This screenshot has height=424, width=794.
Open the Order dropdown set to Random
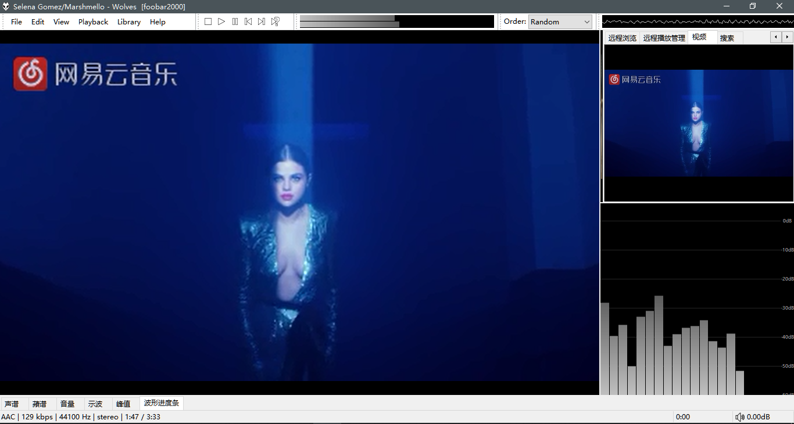click(560, 21)
